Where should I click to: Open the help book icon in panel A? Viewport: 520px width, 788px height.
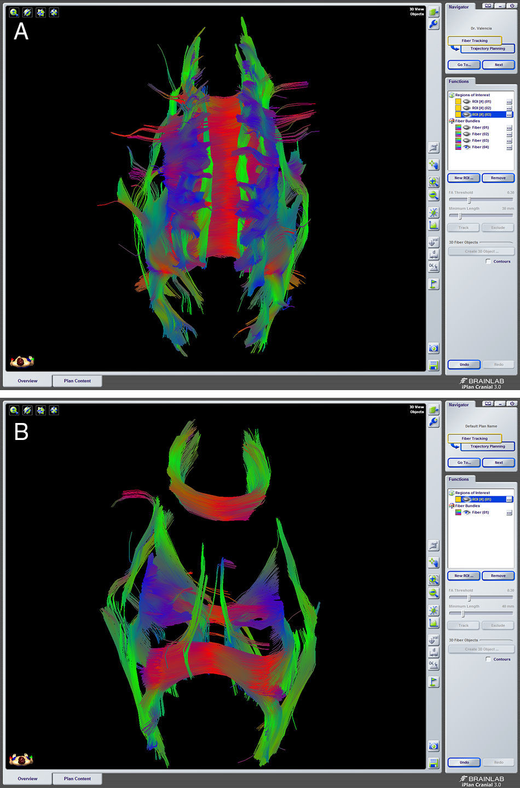487,6
